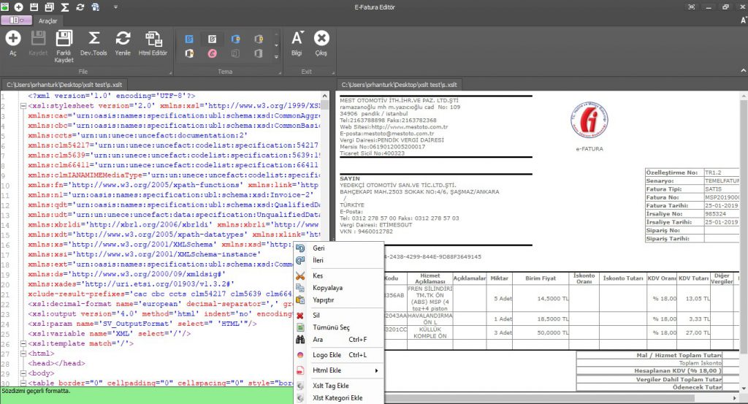This screenshot has height=404, width=748.
Task: Collapse the ribbon with the chevron arrow
Action: tap(743, 71)
